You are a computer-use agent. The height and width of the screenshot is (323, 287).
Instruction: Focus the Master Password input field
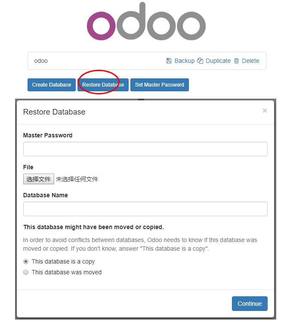145,149
